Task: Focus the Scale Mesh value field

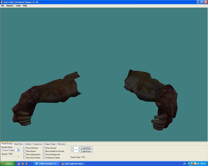Action: 75,148
